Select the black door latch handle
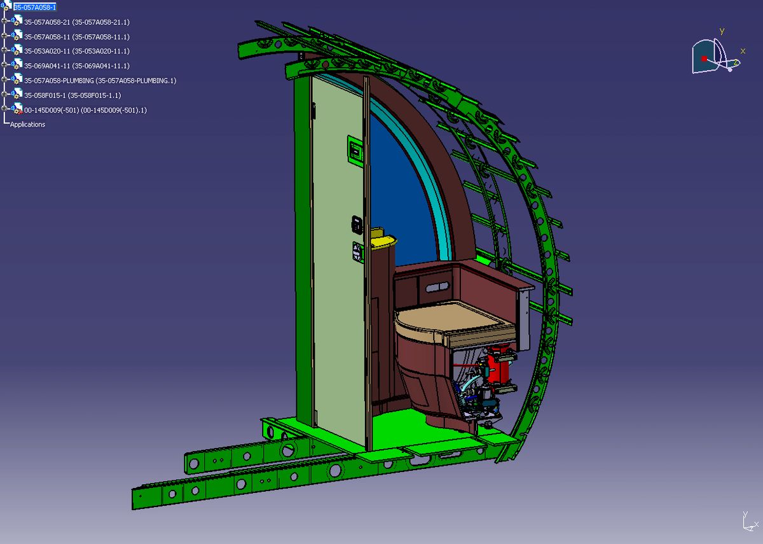 tap(357, 226)
